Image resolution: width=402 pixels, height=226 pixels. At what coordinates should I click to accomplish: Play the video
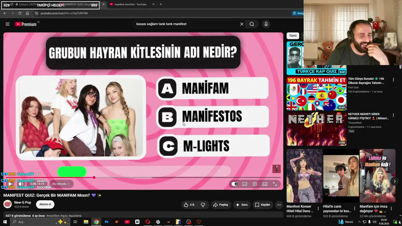[x=10, y=184]
